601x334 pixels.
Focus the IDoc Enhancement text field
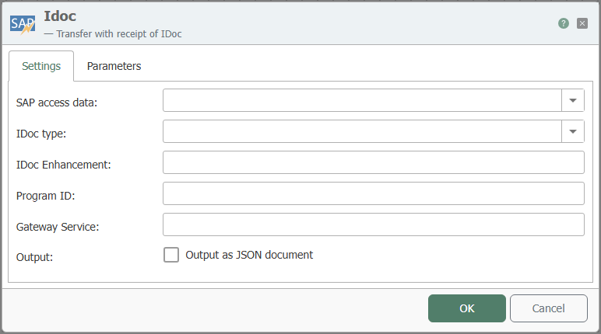coord(374,162)
